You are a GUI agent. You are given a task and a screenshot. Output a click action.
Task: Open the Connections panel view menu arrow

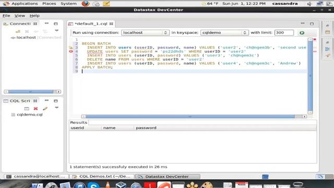tap(57, 31)
